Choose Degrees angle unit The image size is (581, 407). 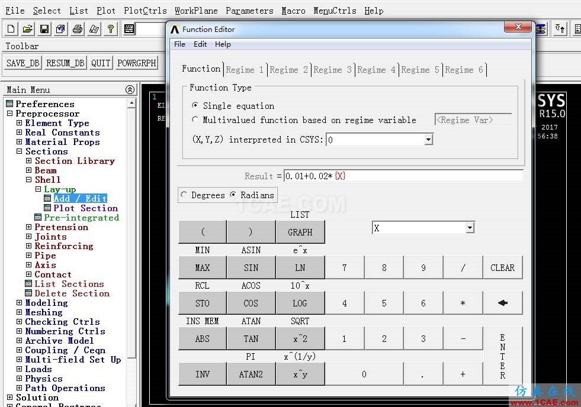[184, 195]
